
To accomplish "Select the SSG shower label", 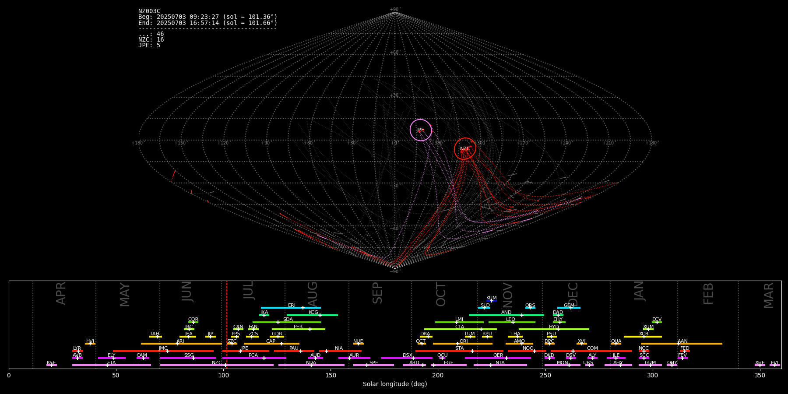I will coord(189,355).
